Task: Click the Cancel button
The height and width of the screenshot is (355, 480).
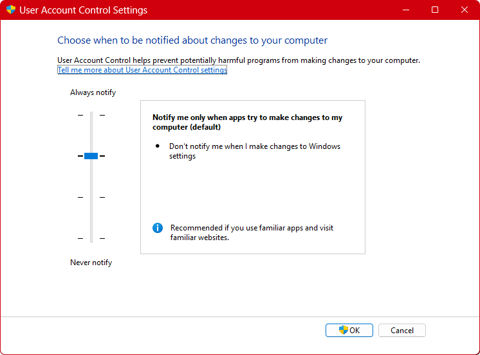Action: pos(402,330)
